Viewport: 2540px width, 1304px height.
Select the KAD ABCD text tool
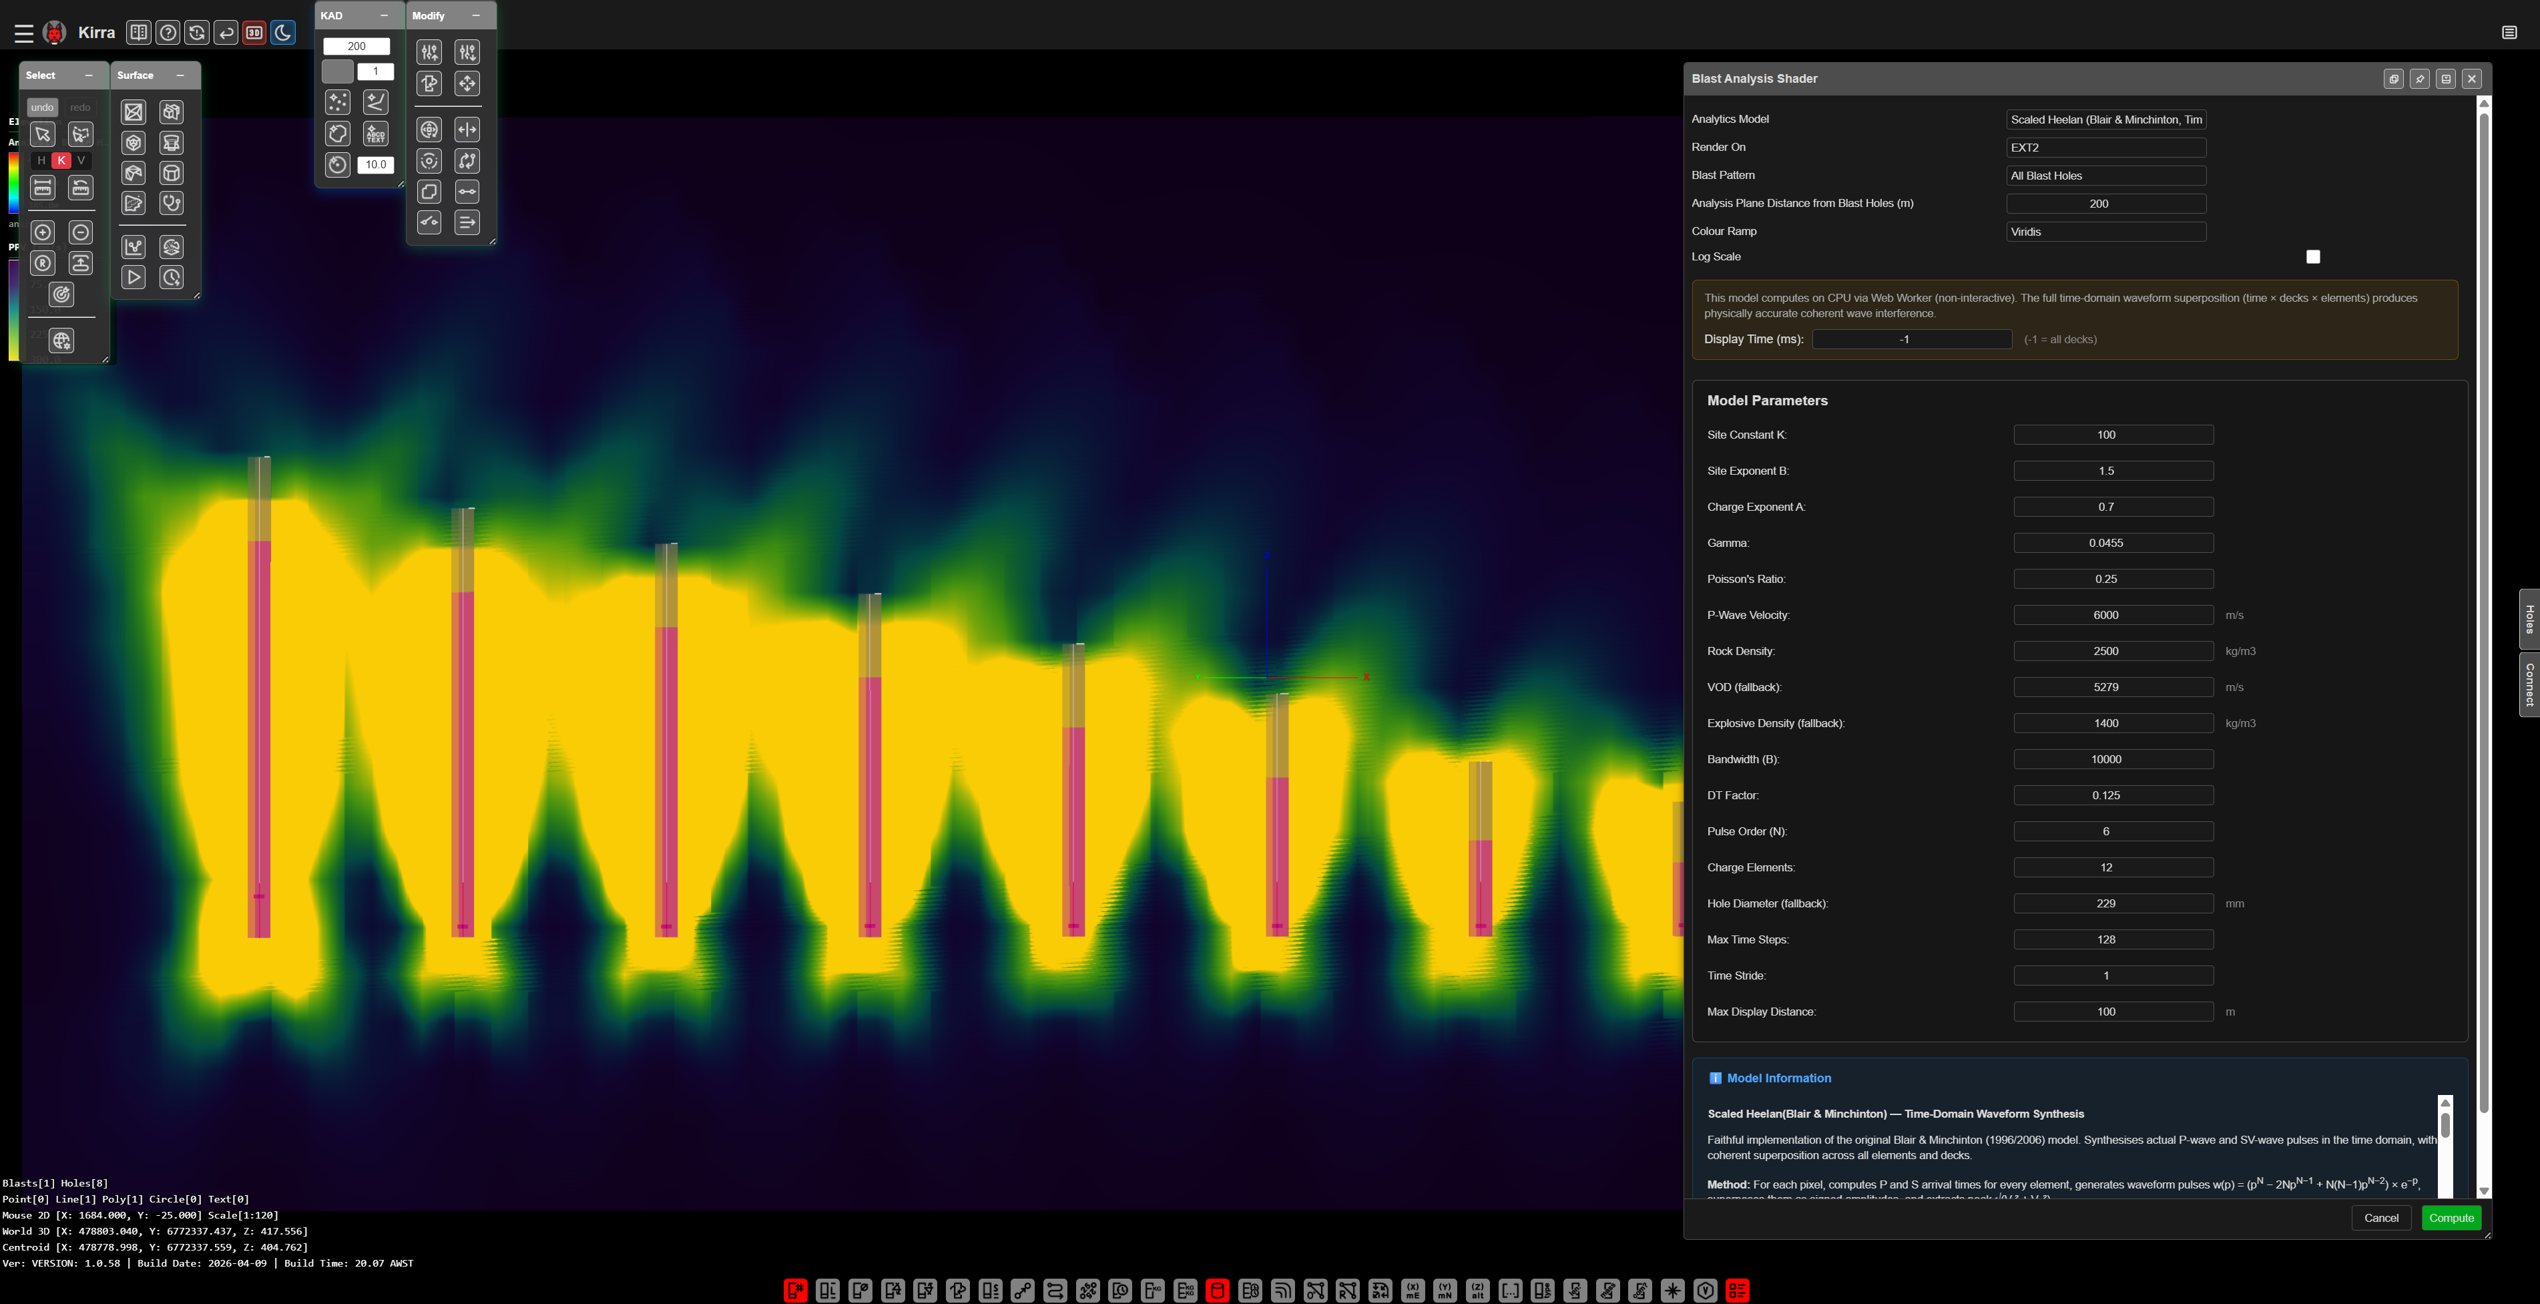click(x=376, y=133)
